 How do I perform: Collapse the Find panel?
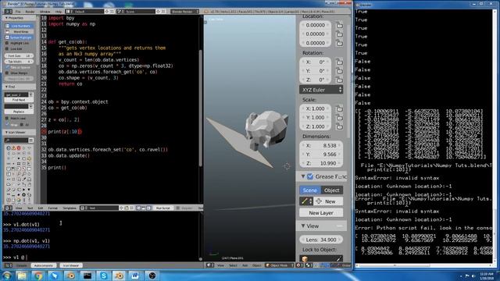tap(7, 87)
